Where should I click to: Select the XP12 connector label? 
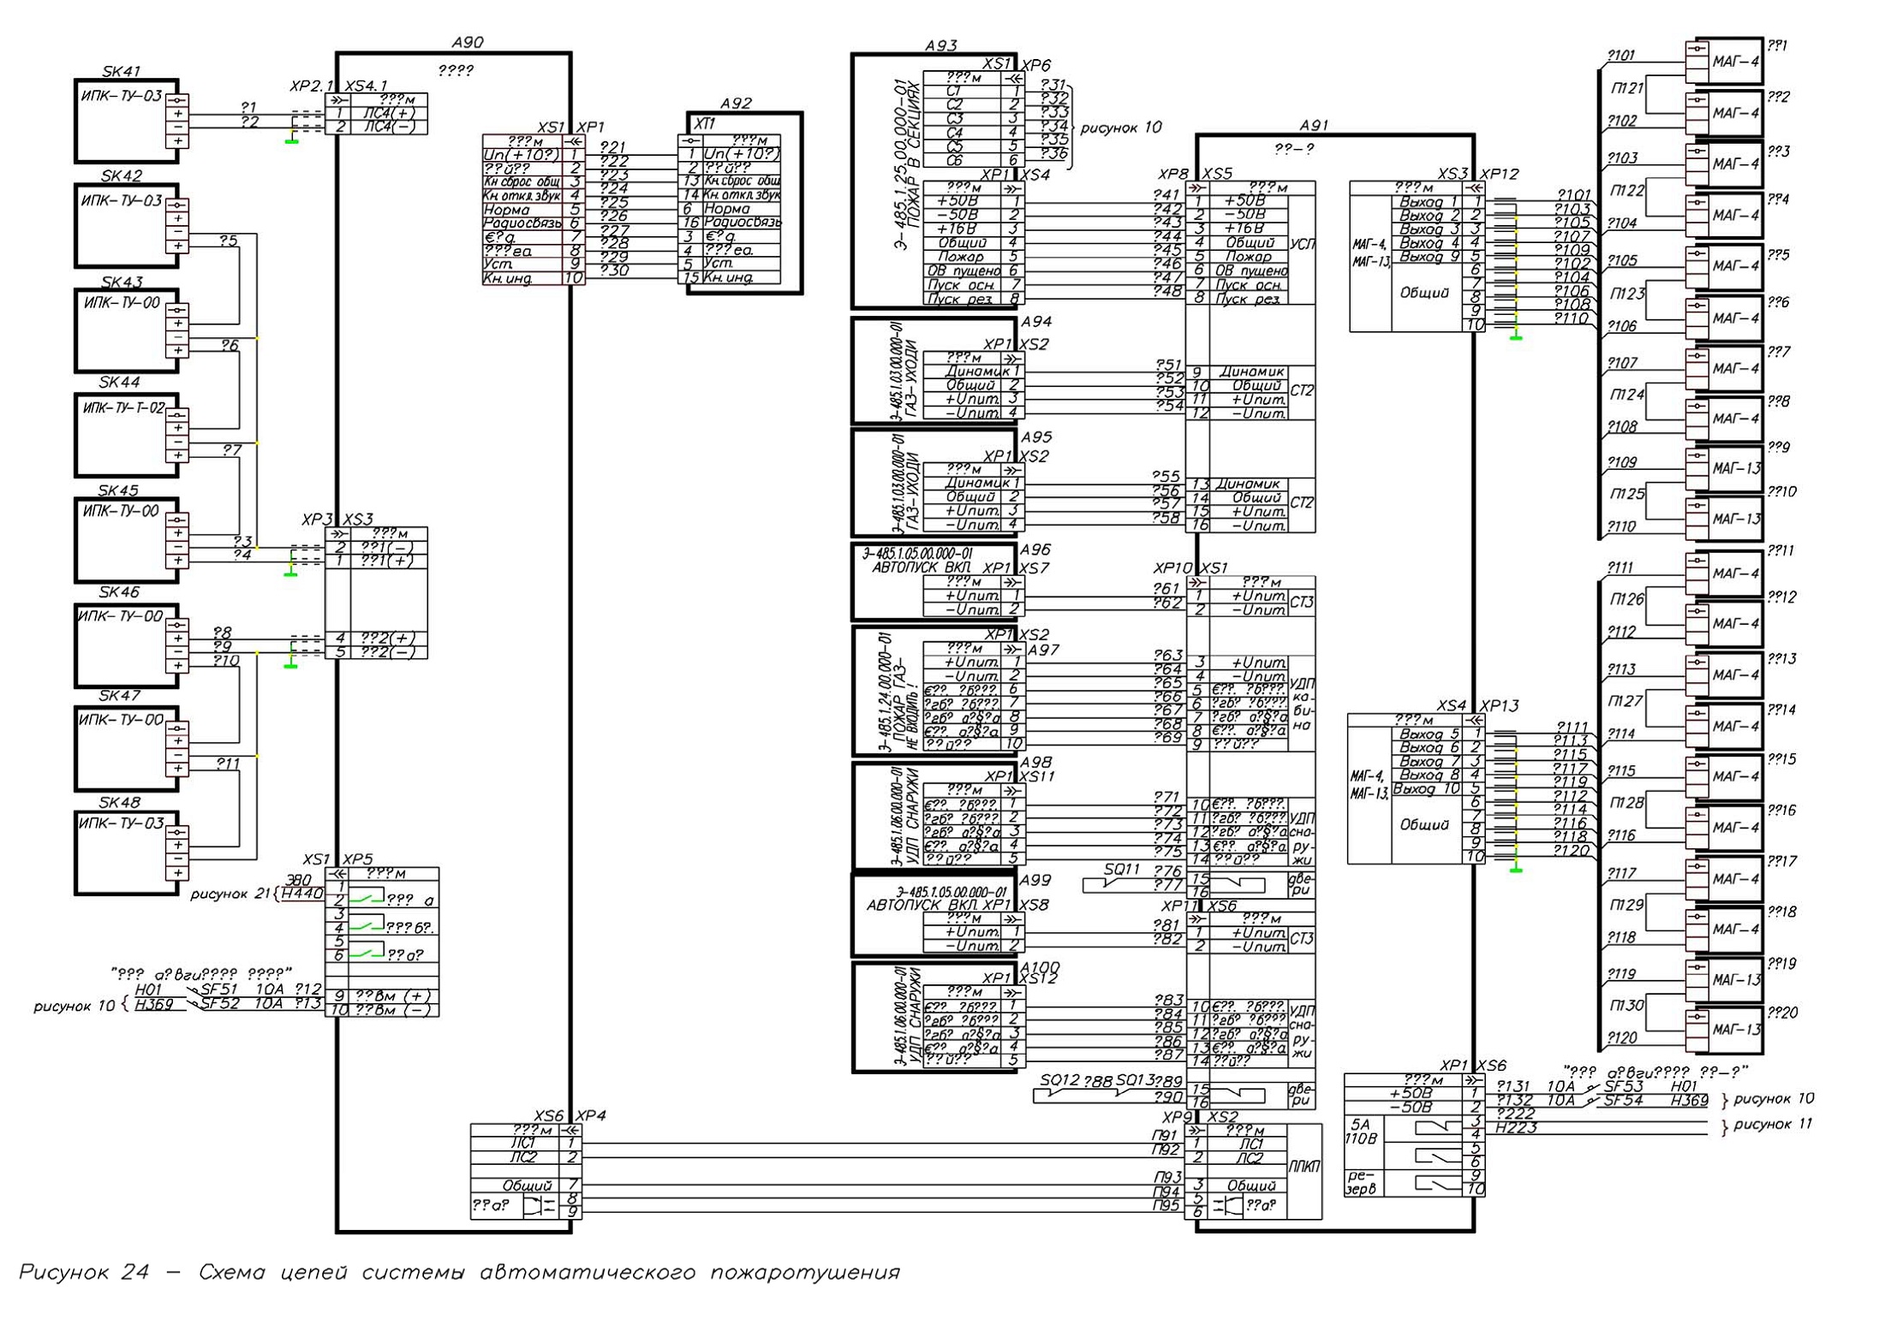(1500, 175)
